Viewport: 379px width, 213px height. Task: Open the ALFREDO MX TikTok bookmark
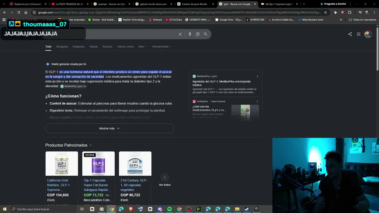(x=255, y=20)
